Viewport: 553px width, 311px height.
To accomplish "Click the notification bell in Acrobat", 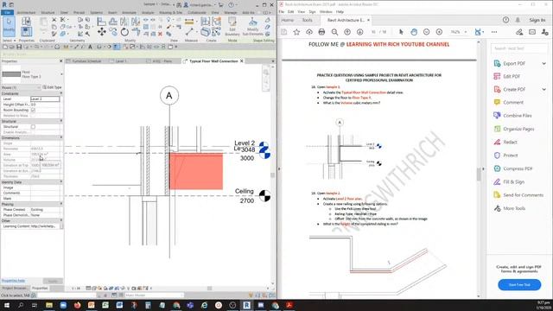I will 518,20.
